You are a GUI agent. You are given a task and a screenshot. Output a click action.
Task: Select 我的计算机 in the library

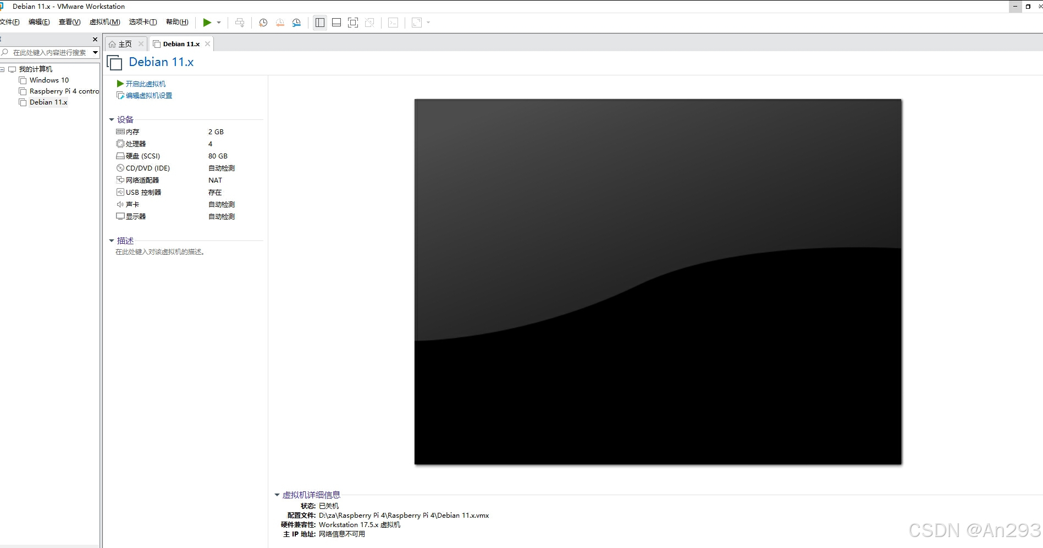pyautogui.click(x=36, y=69)
